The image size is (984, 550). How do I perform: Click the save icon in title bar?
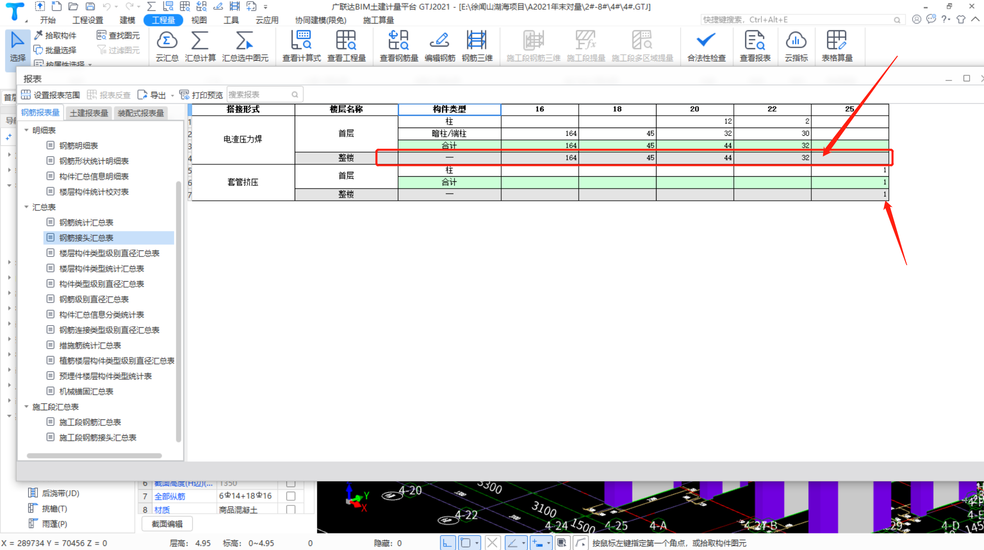90,7
